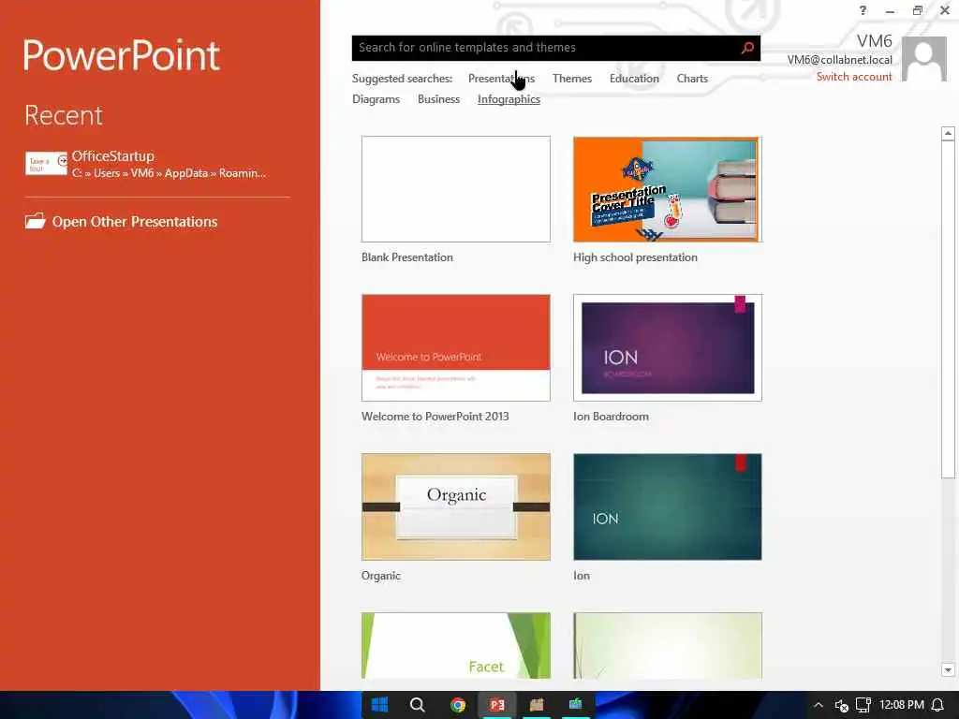
Task: Select the Education suggested search
Action: pos(634,79)
